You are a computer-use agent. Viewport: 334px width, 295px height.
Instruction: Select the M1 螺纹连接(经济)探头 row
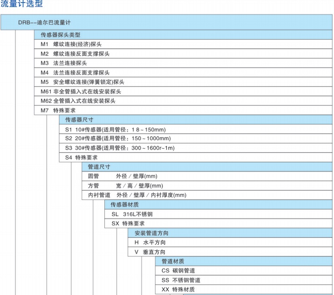[71, 44]
